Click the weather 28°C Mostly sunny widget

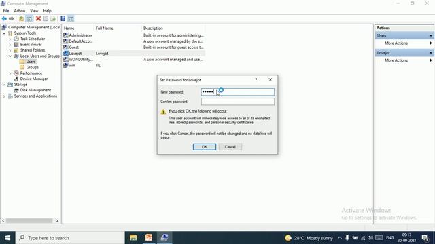point(309,238)
